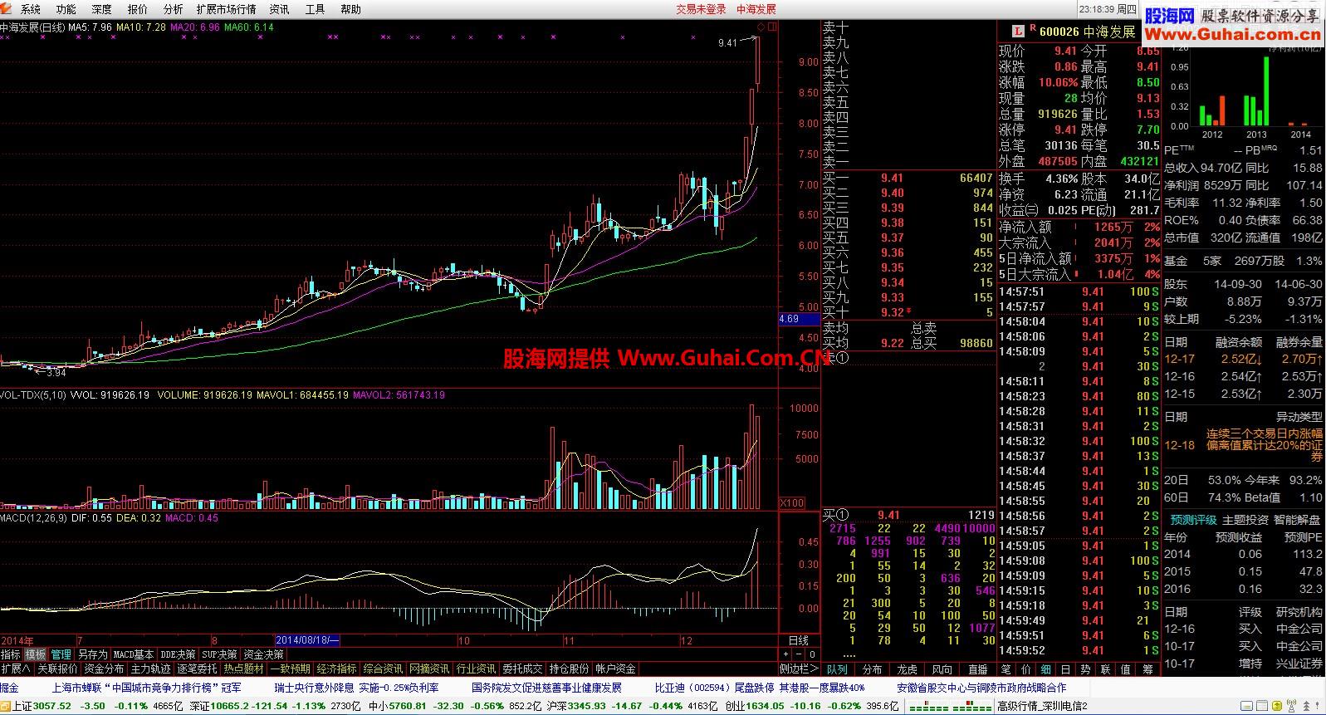The image size is (1326, 715).
Task: Open the 资金分布 tab
Action: point(104,668)
